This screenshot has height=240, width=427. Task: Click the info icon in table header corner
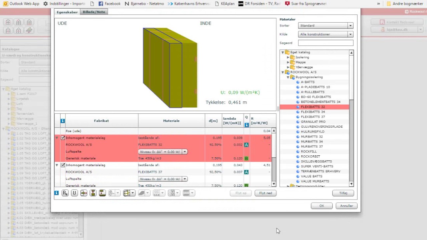click(62, 121)
